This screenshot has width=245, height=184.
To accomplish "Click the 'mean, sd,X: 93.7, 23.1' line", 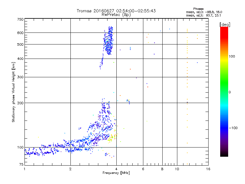I will point(203,15).
